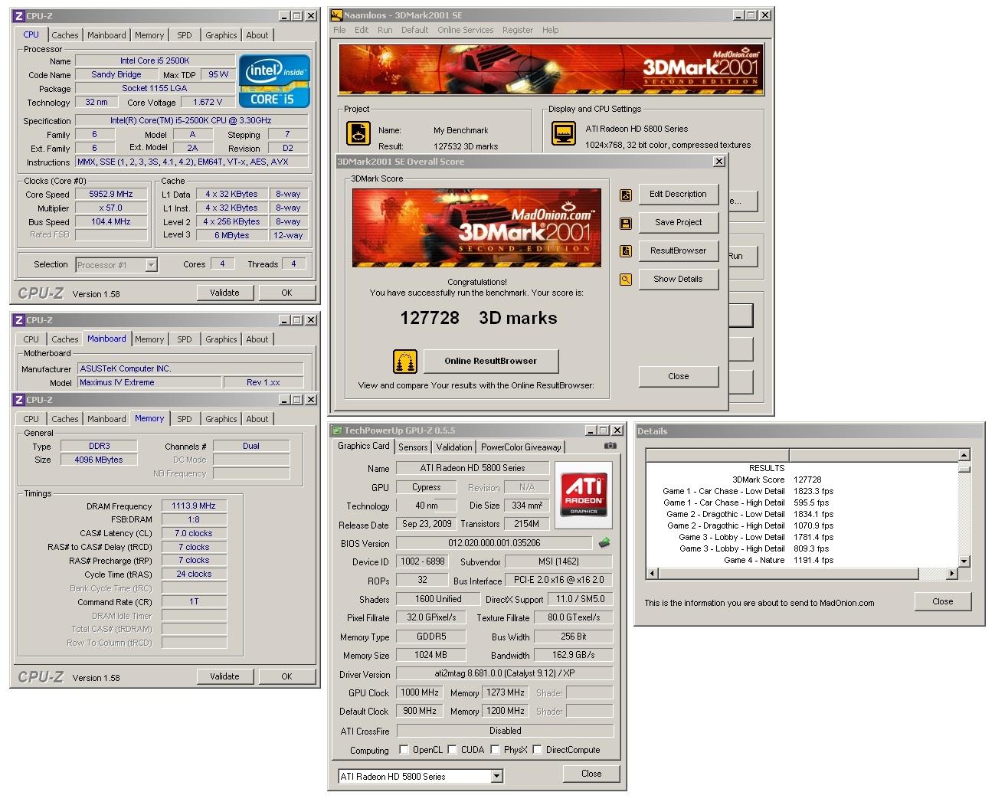Click the Details list scroll-up arrow
The height and width of the screenshot is (802, 995).
[964, 455]
